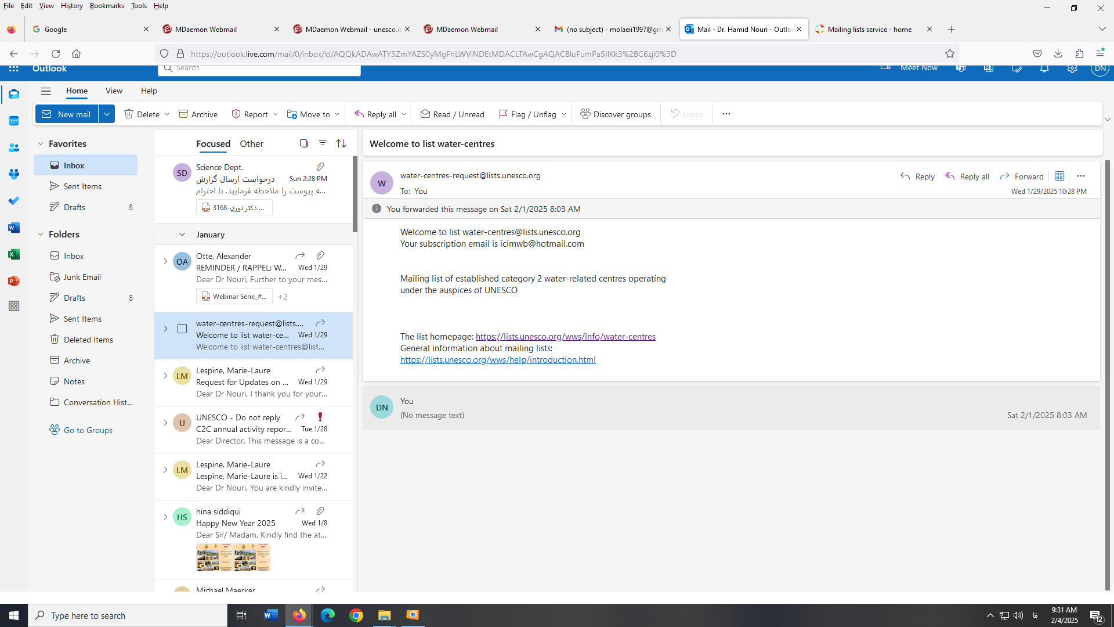
Task: Click the select all messages icon
Action: 303,143
